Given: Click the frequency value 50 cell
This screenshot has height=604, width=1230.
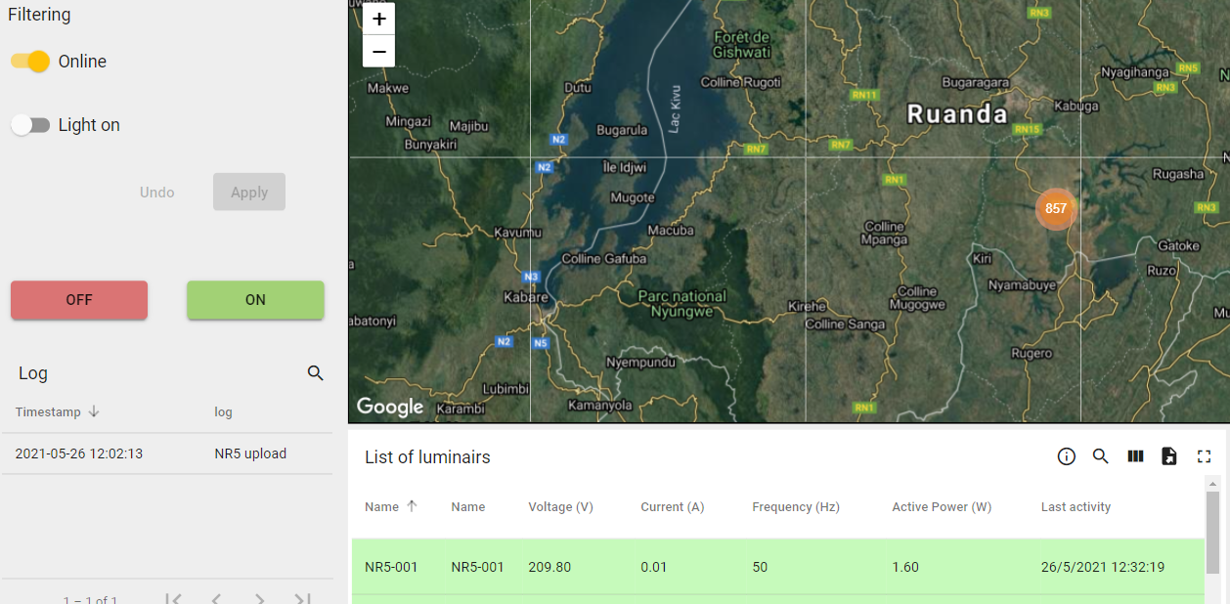Looking at the screenshot, I should (x=761, y=567).
